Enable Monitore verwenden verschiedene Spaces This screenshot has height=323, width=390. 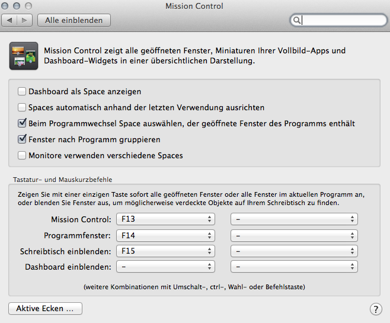tap(22, 155)
